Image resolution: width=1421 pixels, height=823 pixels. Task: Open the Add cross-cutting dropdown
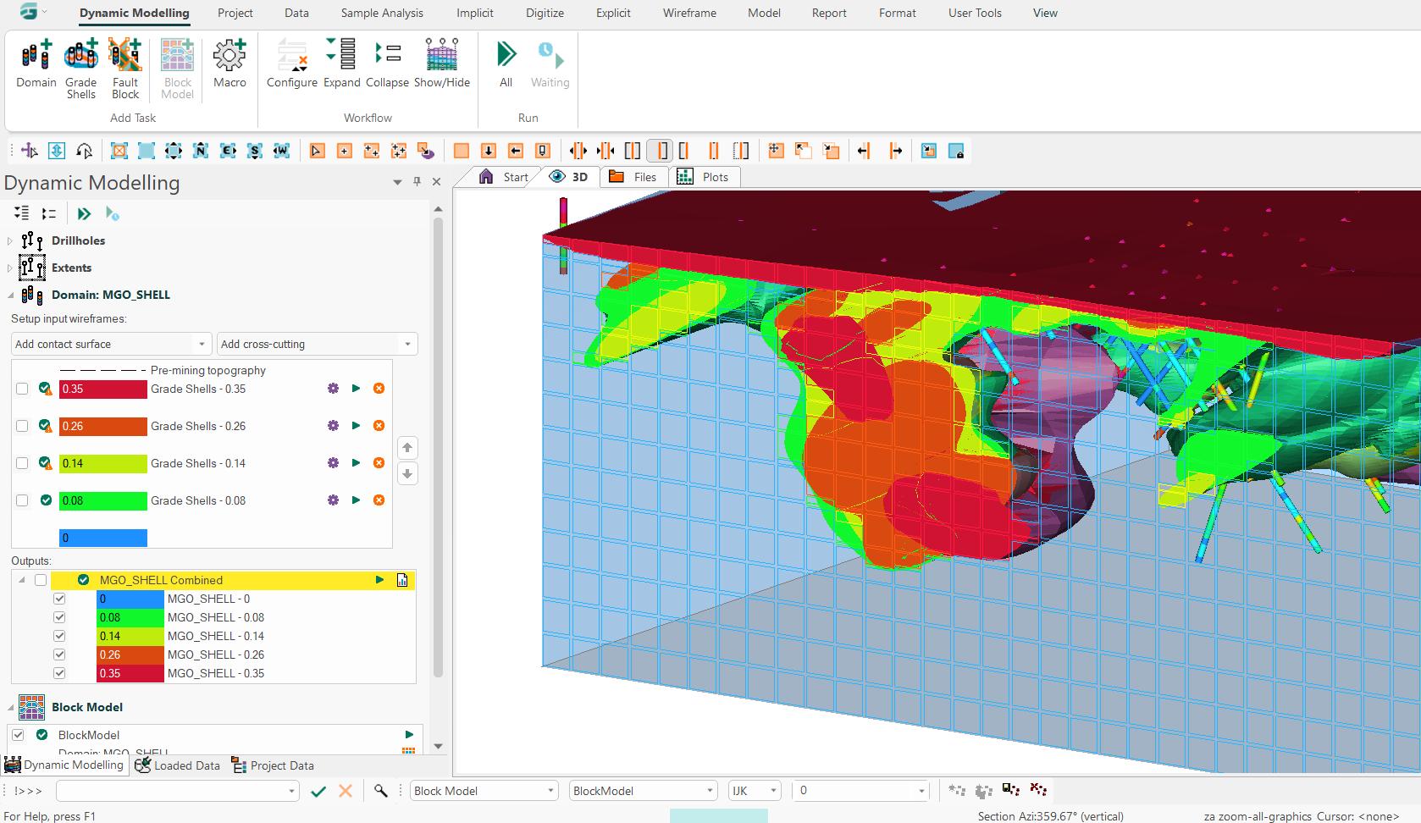[x=317, y=344]
